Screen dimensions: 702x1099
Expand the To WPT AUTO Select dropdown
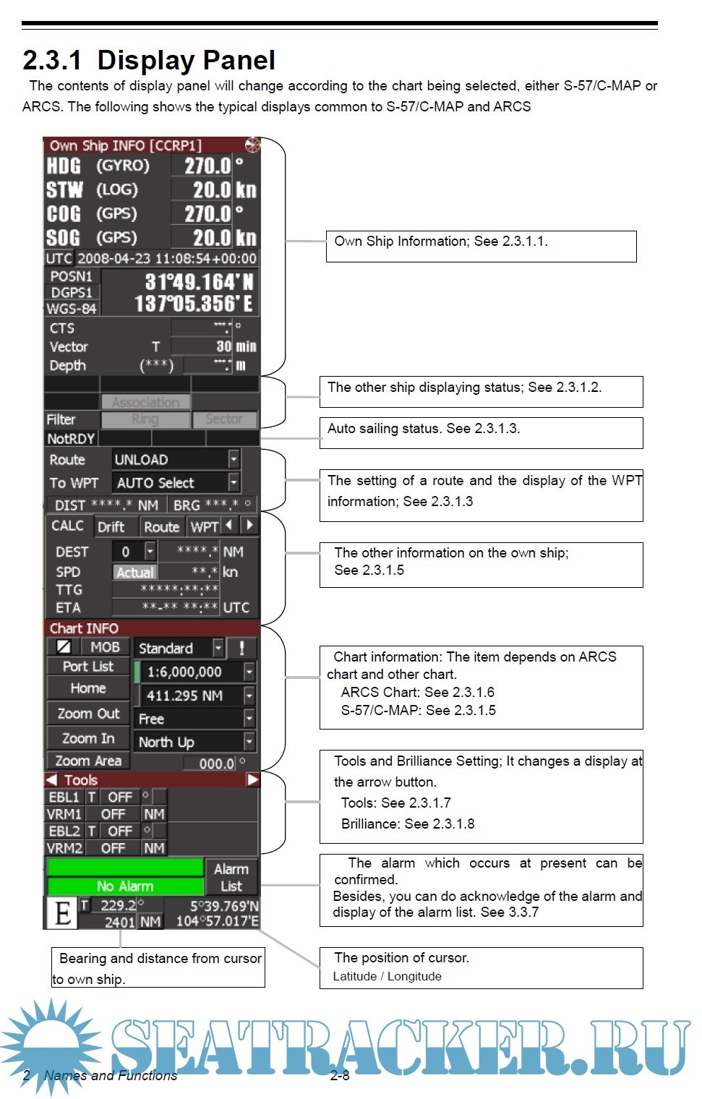click(234, 482)
